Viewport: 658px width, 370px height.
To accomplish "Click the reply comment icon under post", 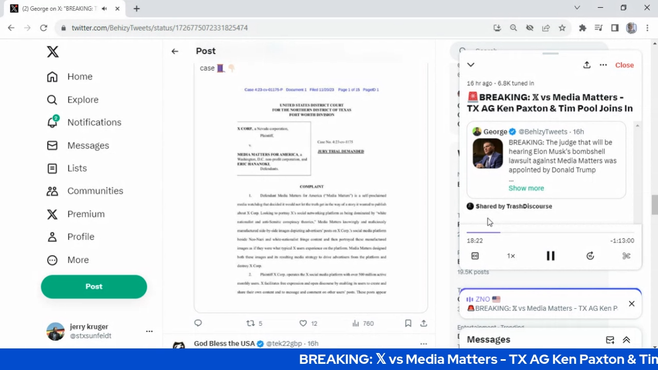I will [x=198, y=323].
